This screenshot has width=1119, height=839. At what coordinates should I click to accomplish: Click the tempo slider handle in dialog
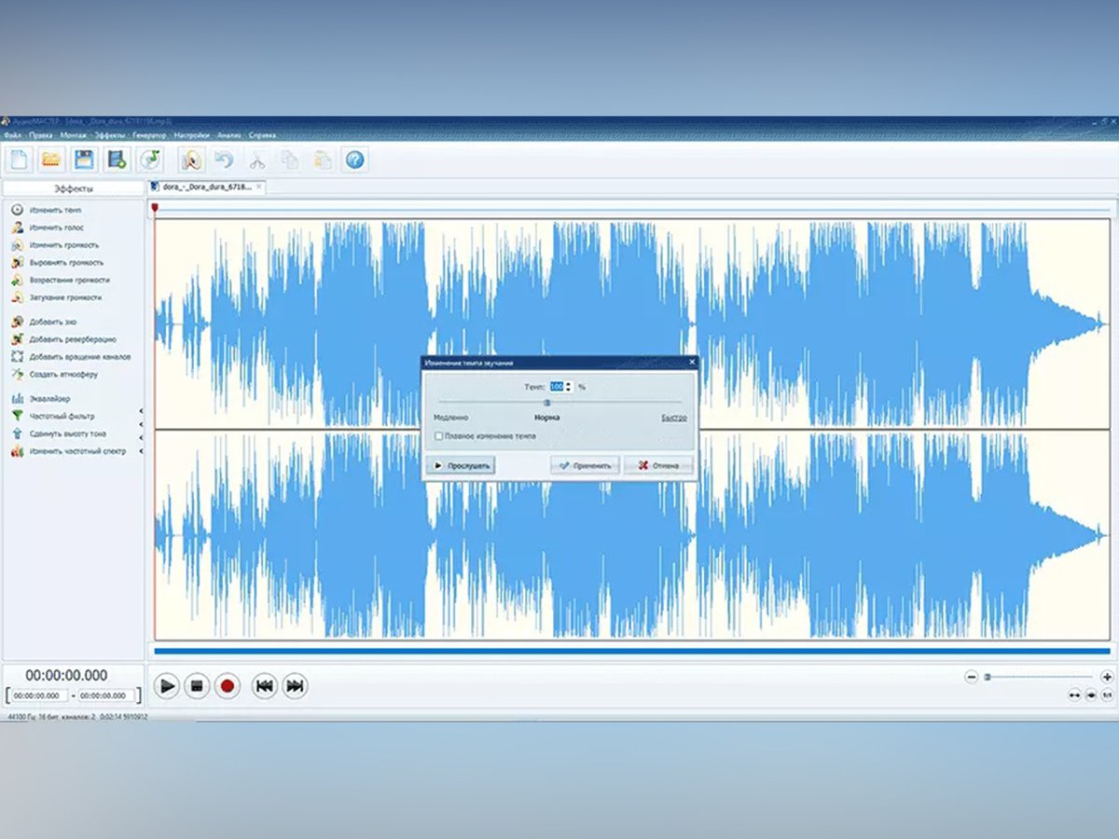(x=547, y=402)
